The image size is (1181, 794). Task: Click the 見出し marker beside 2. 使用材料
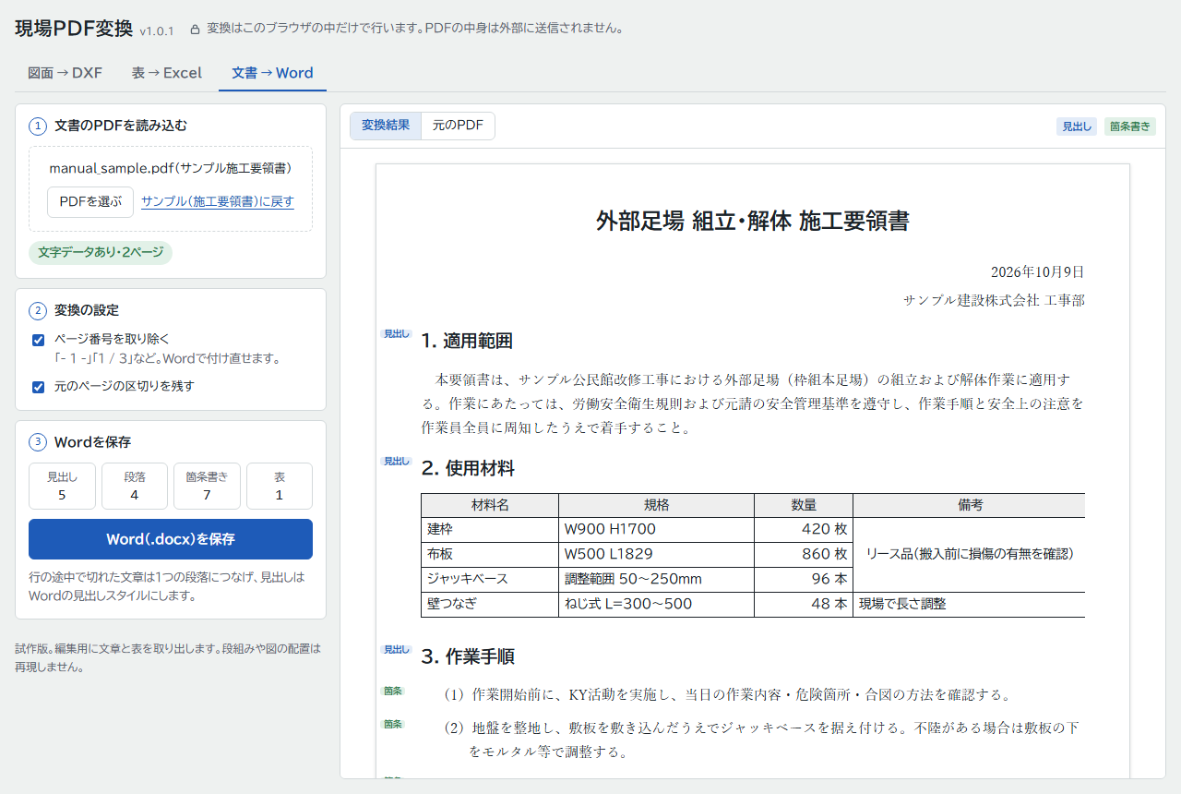[397, 461]
